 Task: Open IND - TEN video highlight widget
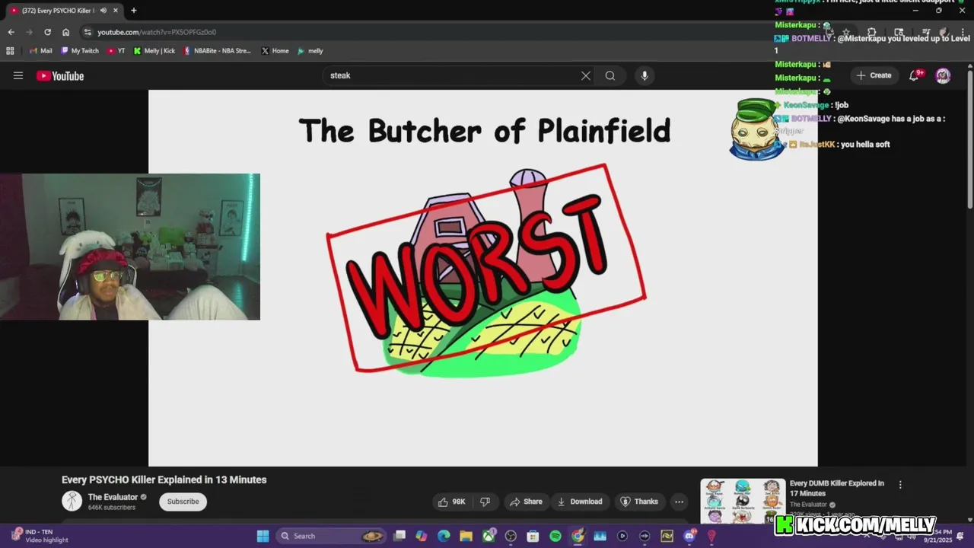(40, 536)
